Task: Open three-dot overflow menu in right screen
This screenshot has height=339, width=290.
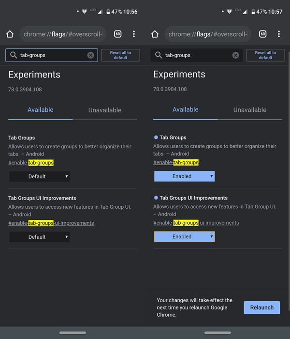Action: pos(279,34)
